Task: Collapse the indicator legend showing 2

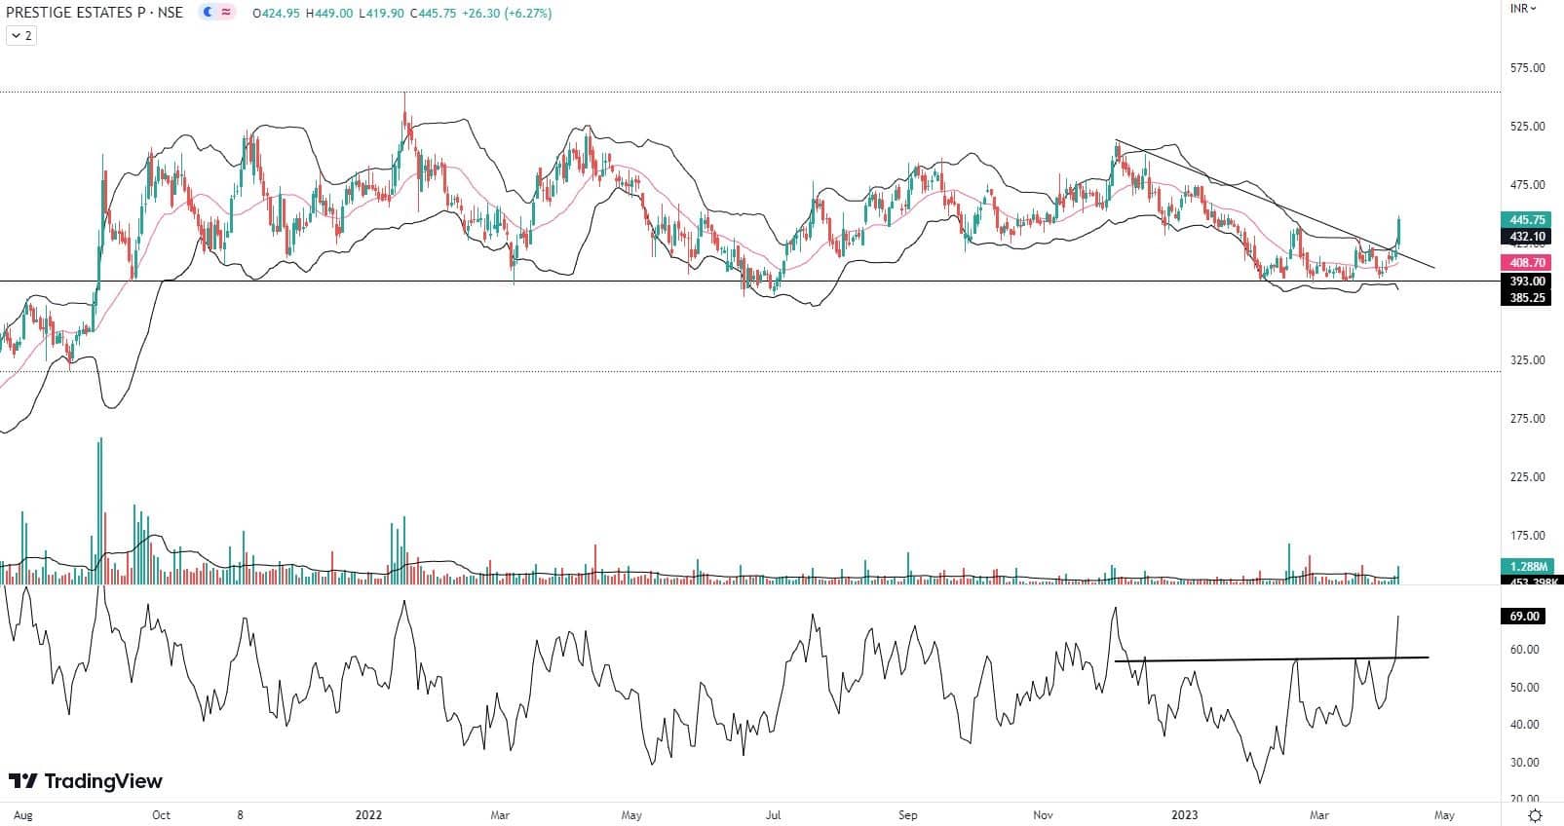Action: (x=21, y=36)
